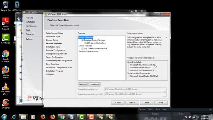Image resolution: width=213 pixels, height=120 pixels.
Task: Click the Back button
Action: [118, 103]
